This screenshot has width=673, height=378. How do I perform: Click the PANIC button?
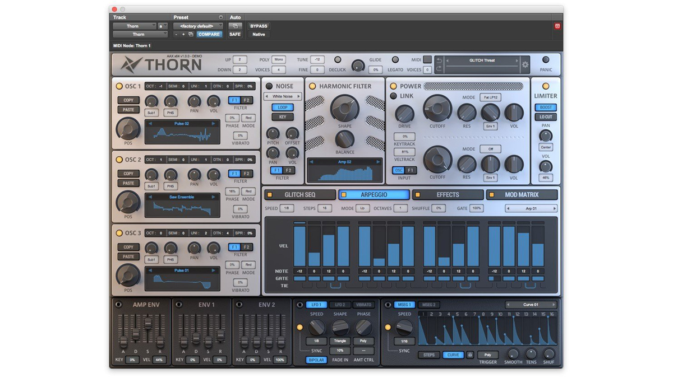[546, 60]
